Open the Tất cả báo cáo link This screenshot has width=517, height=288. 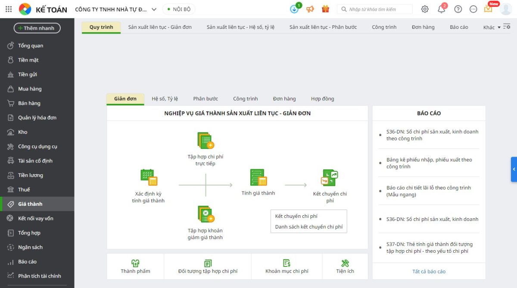point(429,271)
